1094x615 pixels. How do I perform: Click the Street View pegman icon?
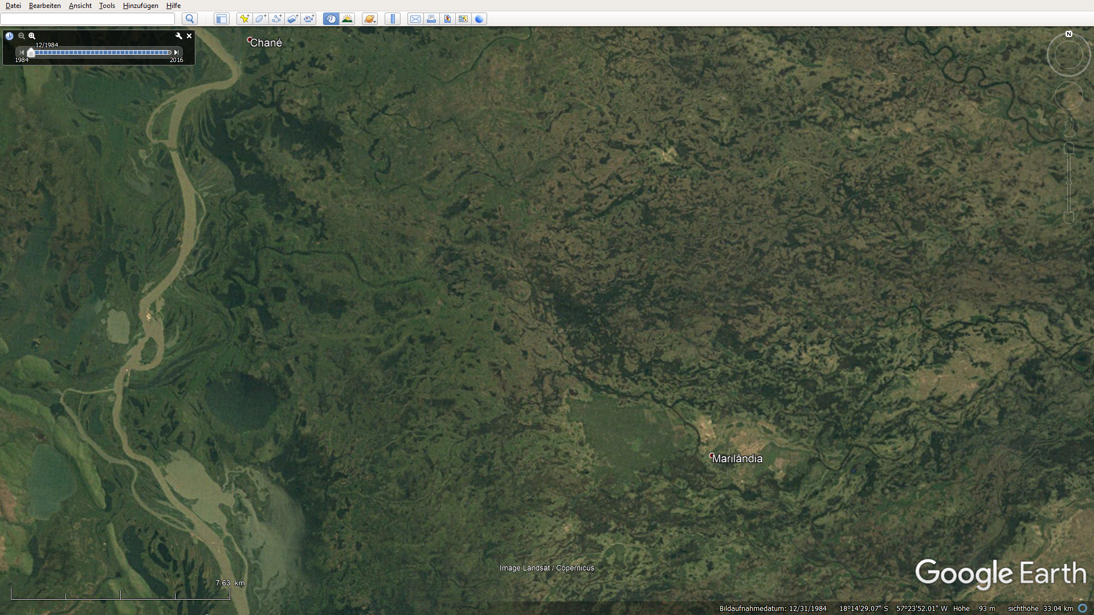[1069, 126]
